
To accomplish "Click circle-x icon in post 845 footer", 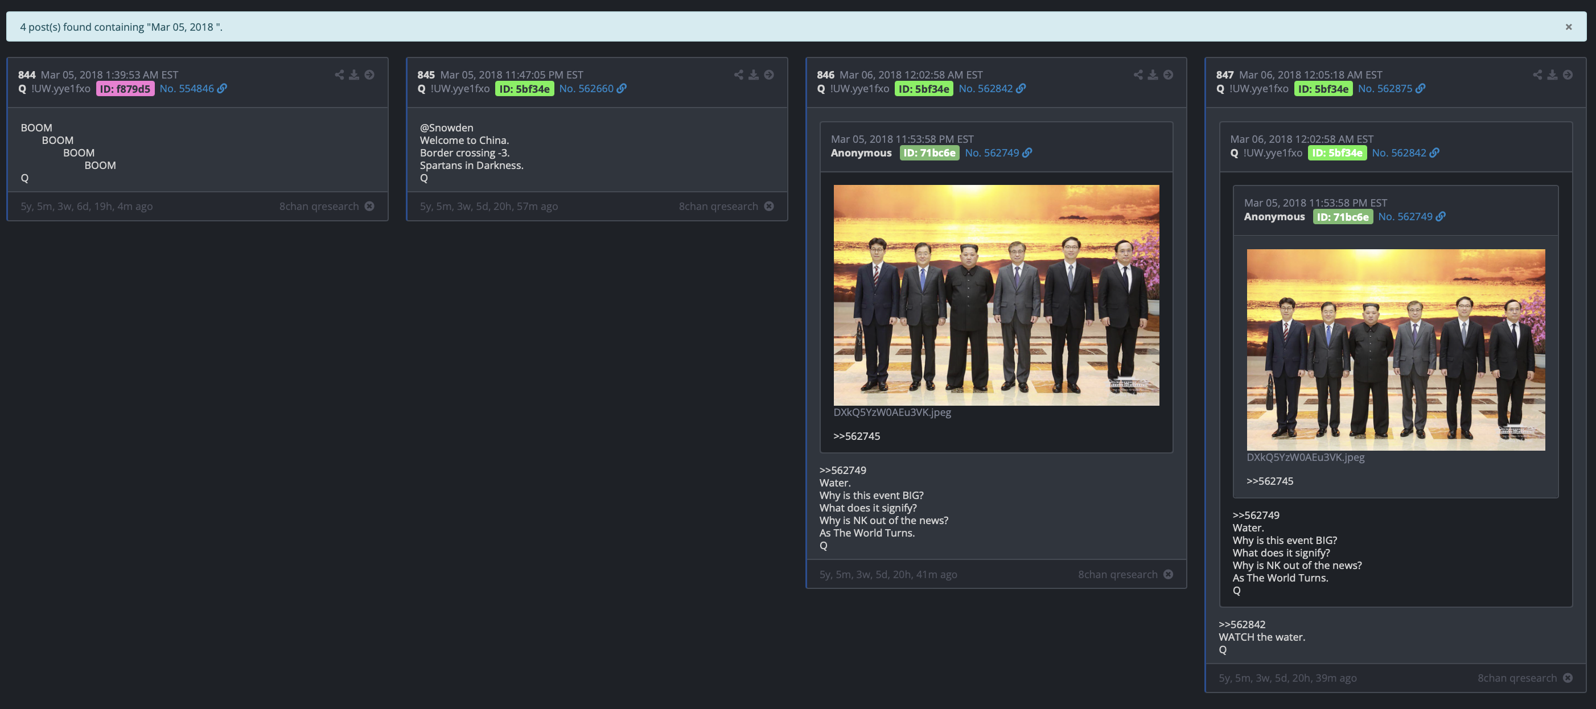I will [769, 205].
